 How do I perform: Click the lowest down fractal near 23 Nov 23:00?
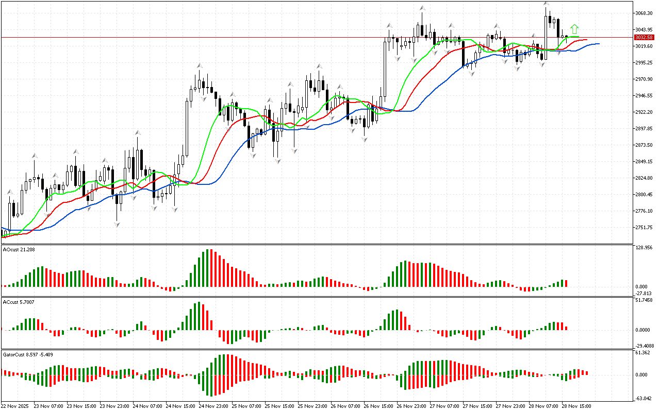(x=117, y=225)
